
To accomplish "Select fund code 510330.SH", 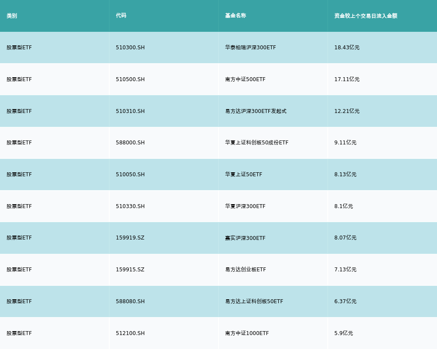I will (130, 206).
